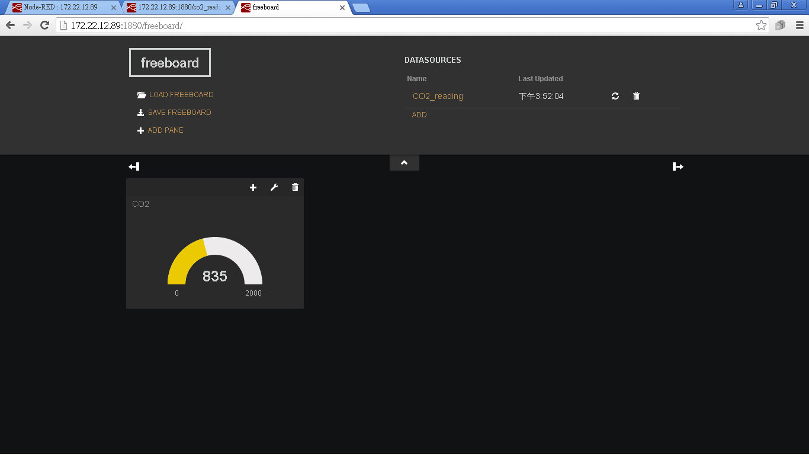Image resolution: width=809 pixels, height=455 pixels.
Task: Add a widget to the CO2 pane
Action: (253, 187)
